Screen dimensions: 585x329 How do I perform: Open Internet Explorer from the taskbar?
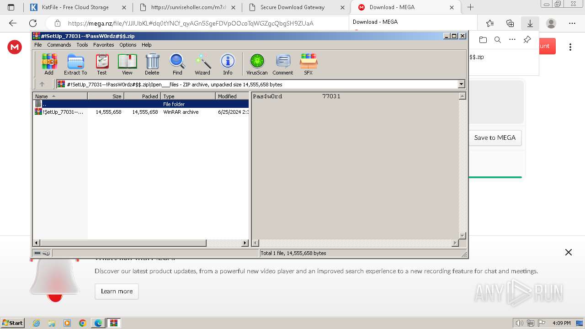pos(37,323)
